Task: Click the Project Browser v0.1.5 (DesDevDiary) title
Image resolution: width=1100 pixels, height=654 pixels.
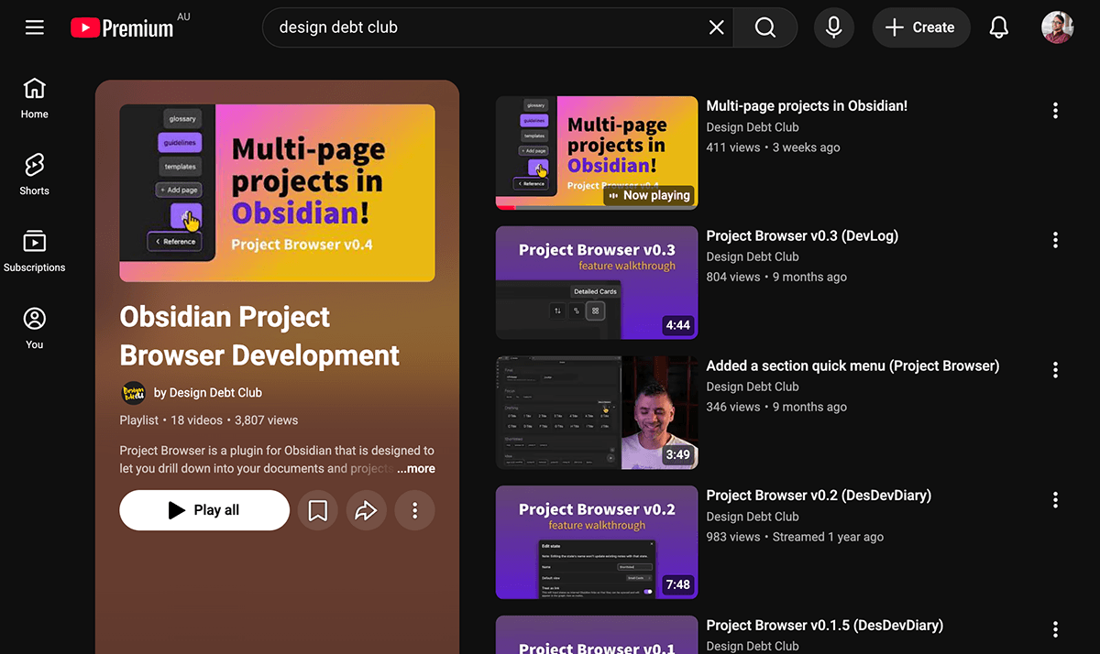Action: (x=825, y=626)
